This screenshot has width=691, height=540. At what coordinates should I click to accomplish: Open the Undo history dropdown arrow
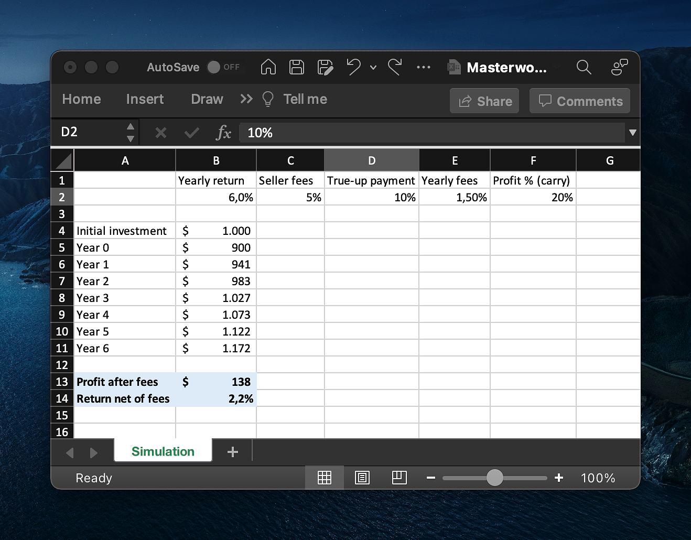tap(373, 68)
